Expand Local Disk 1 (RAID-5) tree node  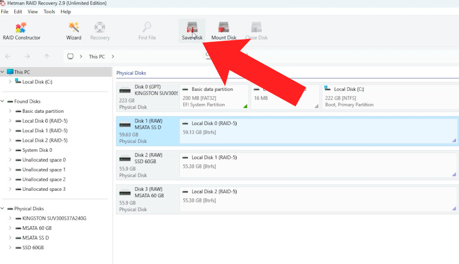pyautogui.click(x=10, y=131)
